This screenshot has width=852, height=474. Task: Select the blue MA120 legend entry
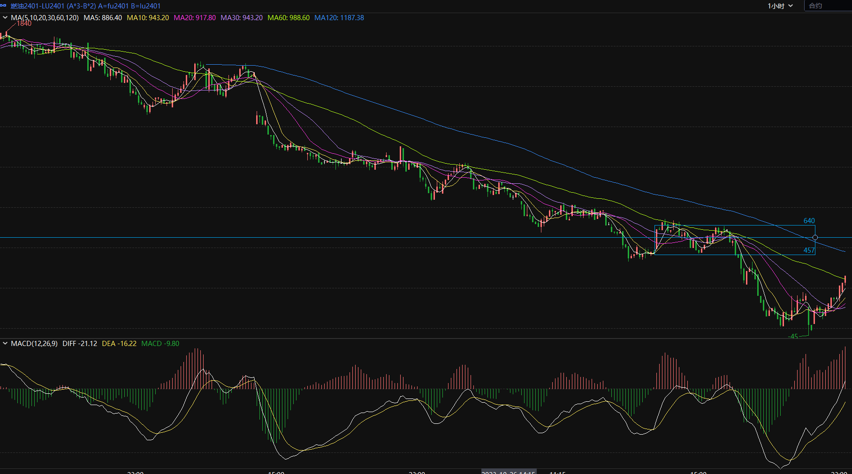[x=339, y=18]
